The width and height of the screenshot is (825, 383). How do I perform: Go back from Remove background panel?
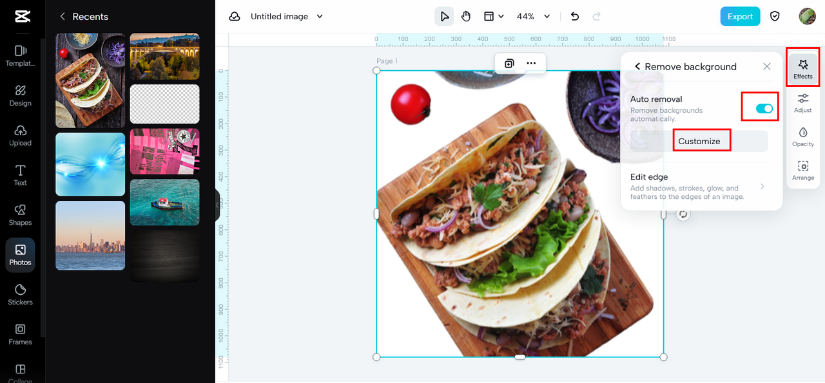click(637, 66)
